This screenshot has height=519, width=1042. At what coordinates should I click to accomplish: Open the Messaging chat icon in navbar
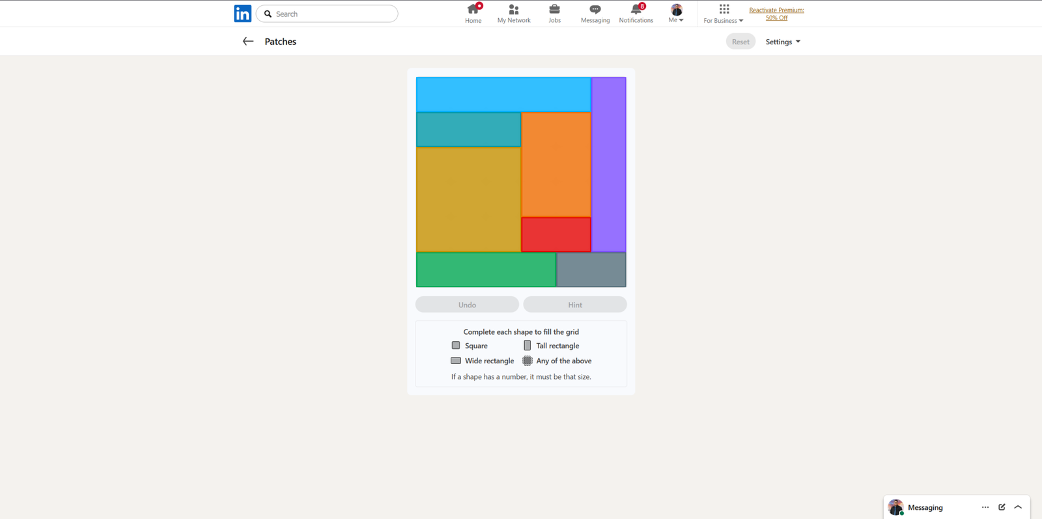(595, 10)
